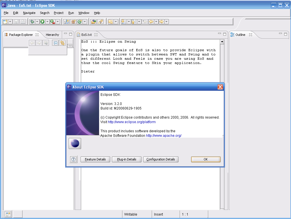Select the Package Explorer tab
291x219 pixels.
pyautogui.click(x=21, y=35)
